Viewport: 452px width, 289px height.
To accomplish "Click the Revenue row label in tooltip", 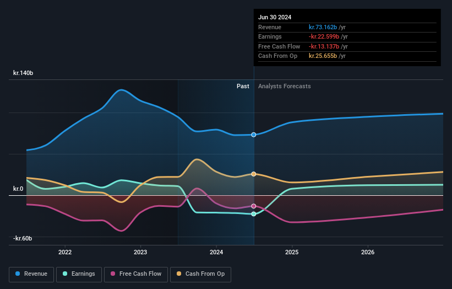I will pyautogui.click(x=270, y=27).
